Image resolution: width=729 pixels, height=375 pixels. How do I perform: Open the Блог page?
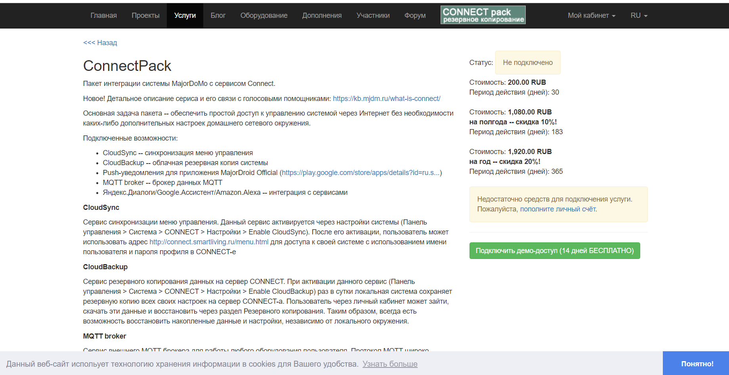pyautogui.click(x=218, y=15)
